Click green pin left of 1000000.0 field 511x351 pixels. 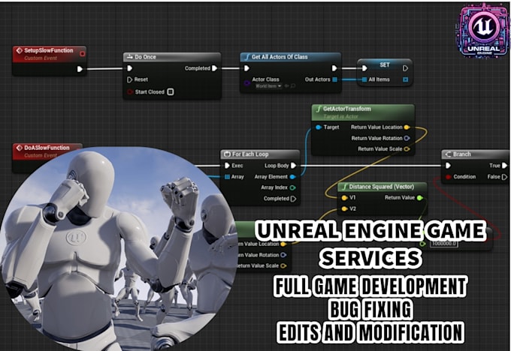[x=422, y=244]
